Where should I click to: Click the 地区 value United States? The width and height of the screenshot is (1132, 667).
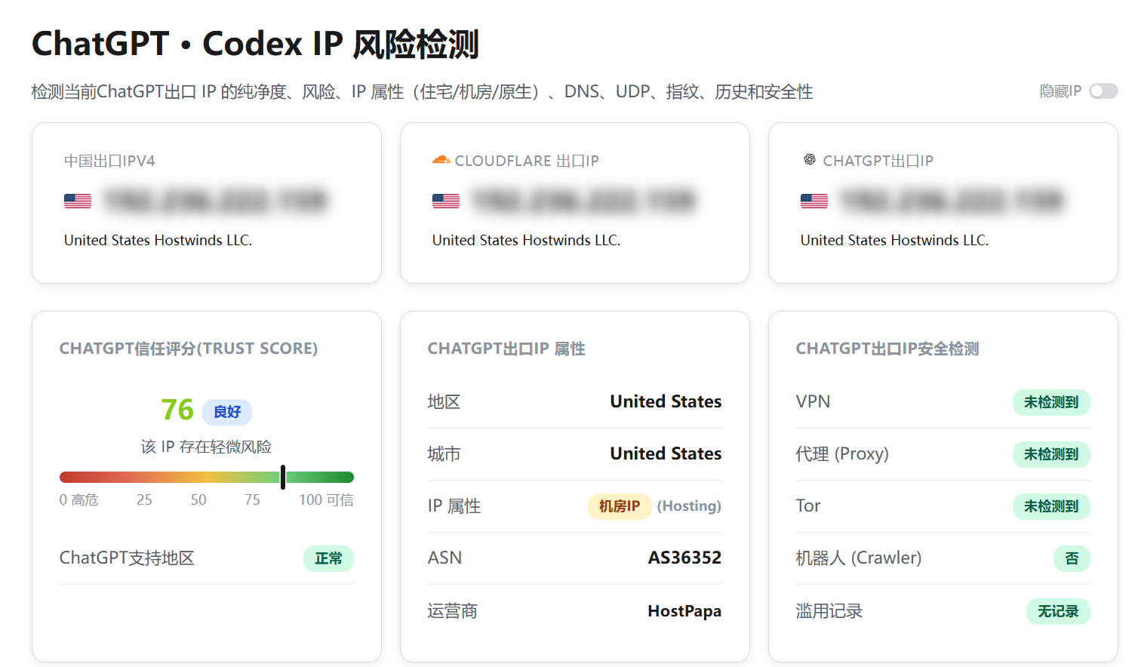666,401
